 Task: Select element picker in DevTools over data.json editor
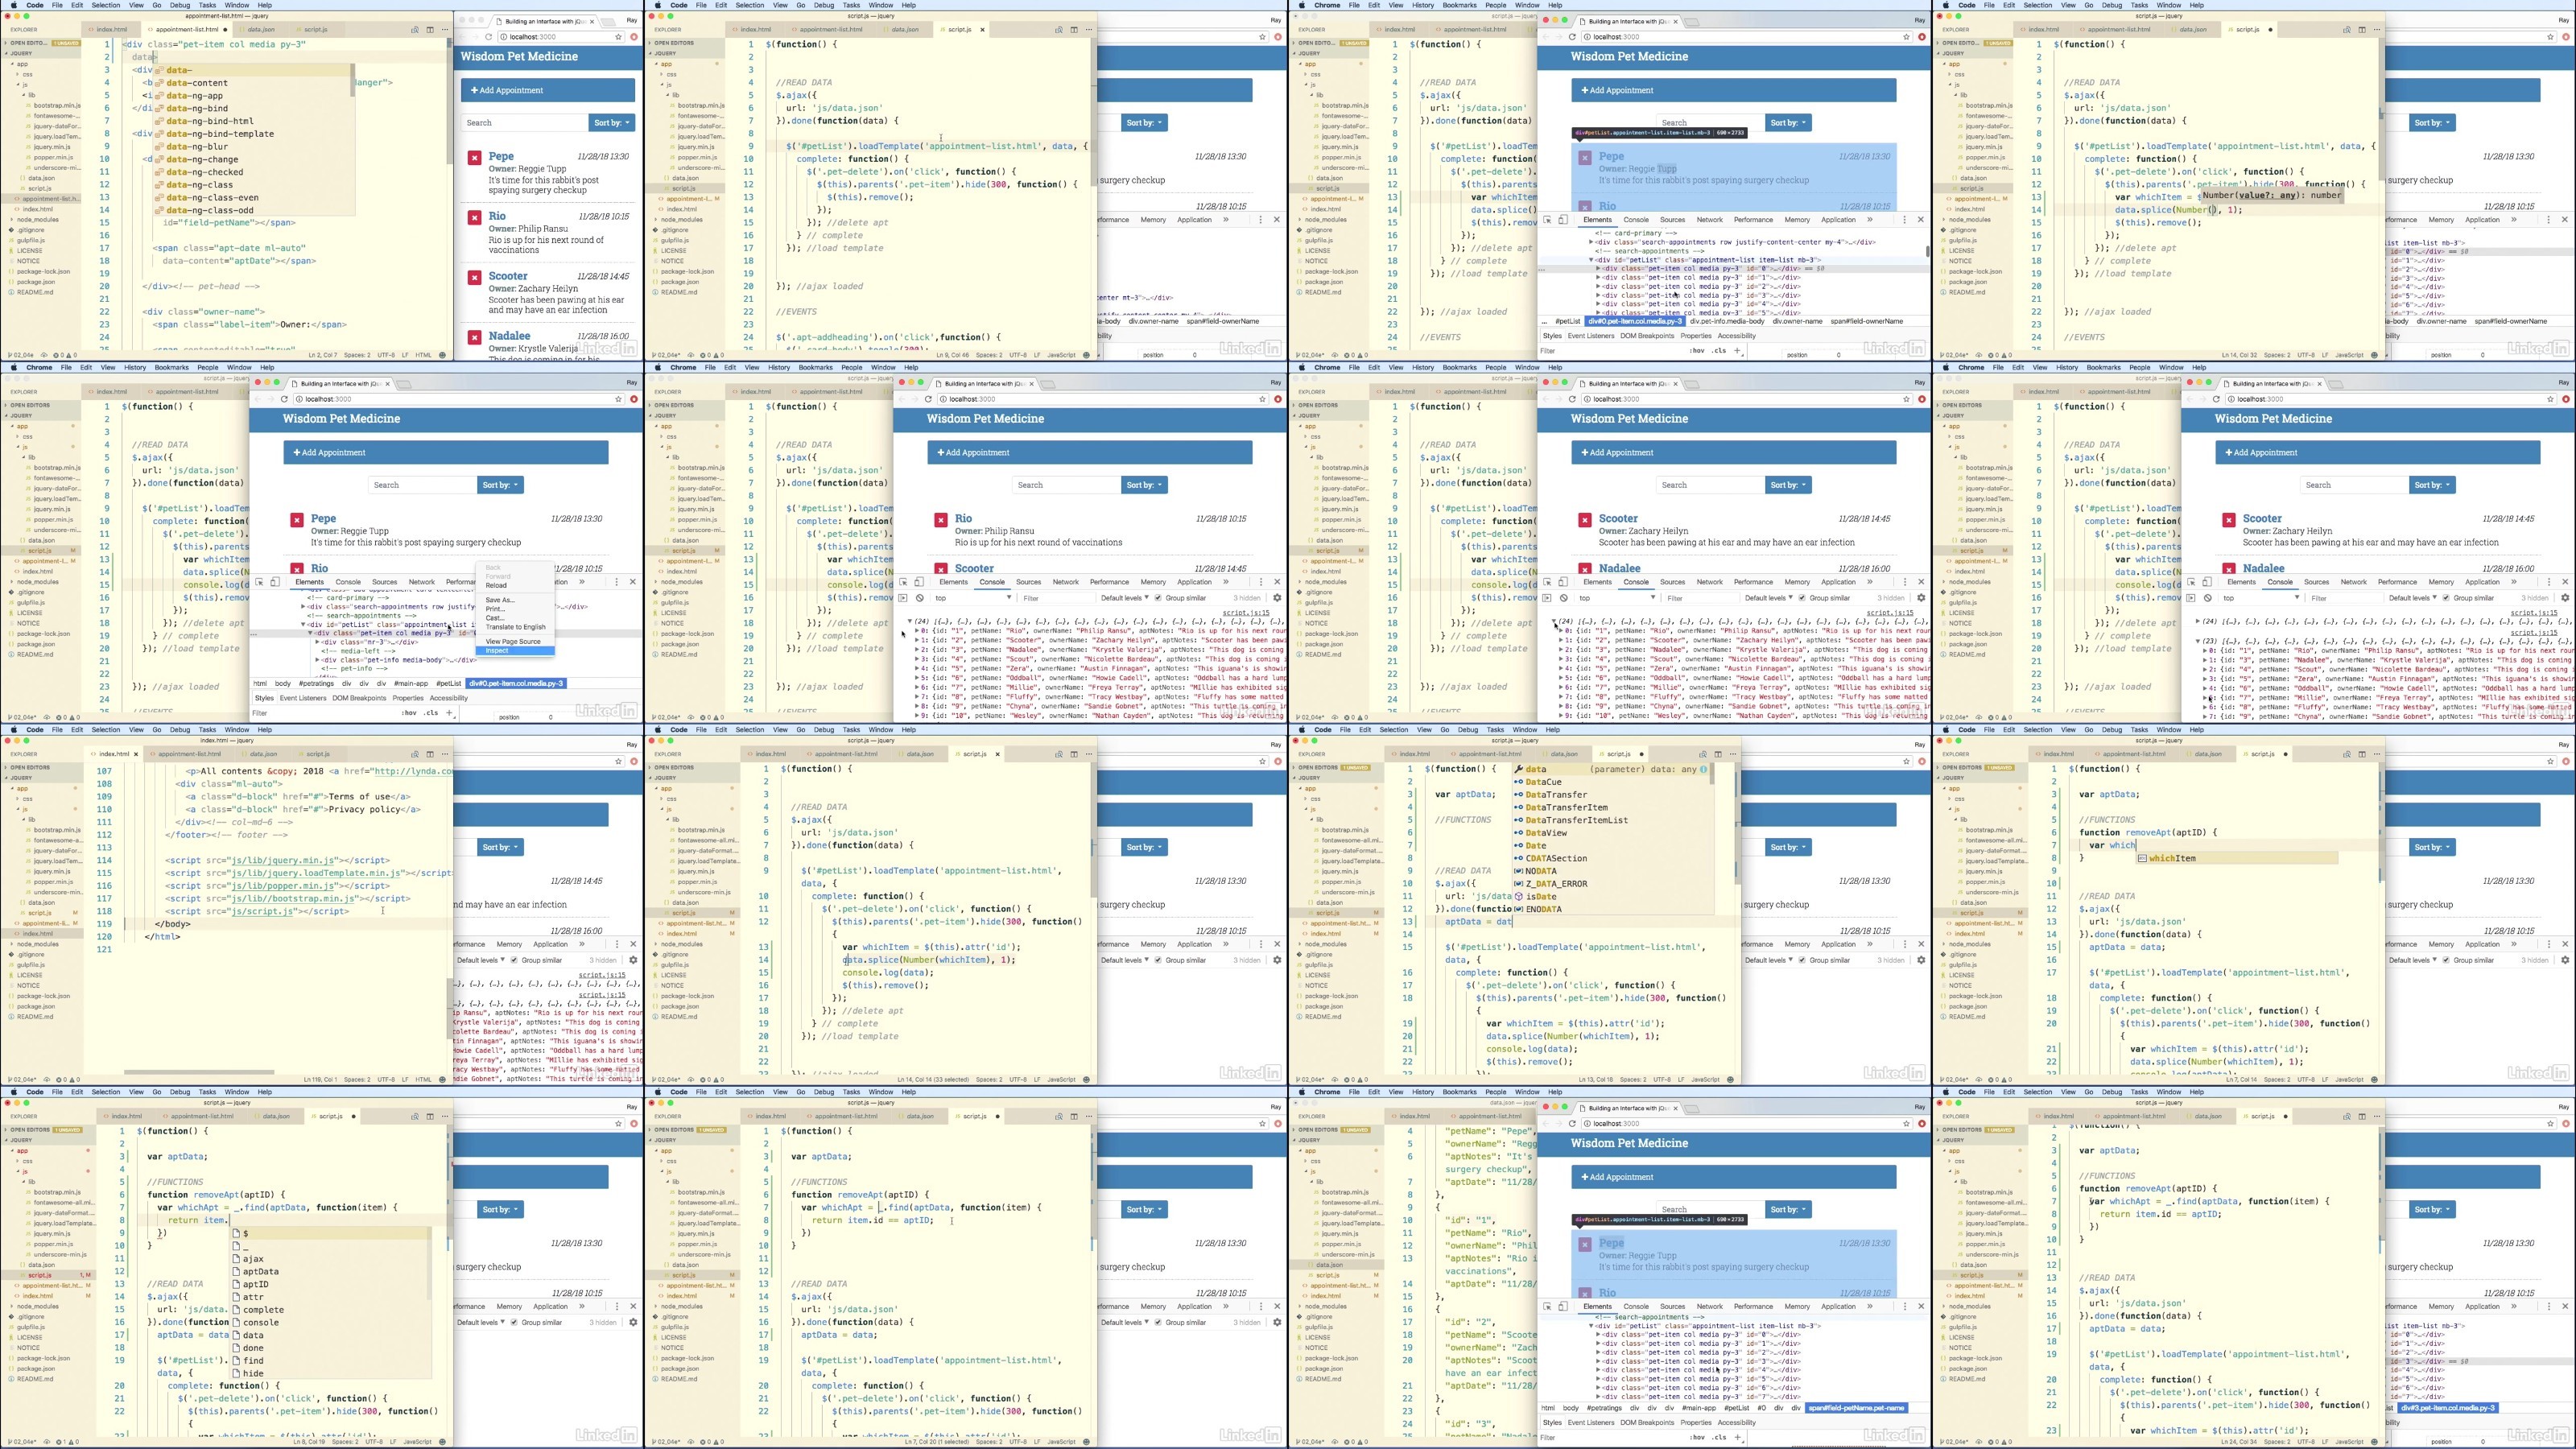(x=1547, y=1306)
